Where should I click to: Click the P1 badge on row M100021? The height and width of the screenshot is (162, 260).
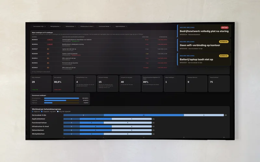48,63
